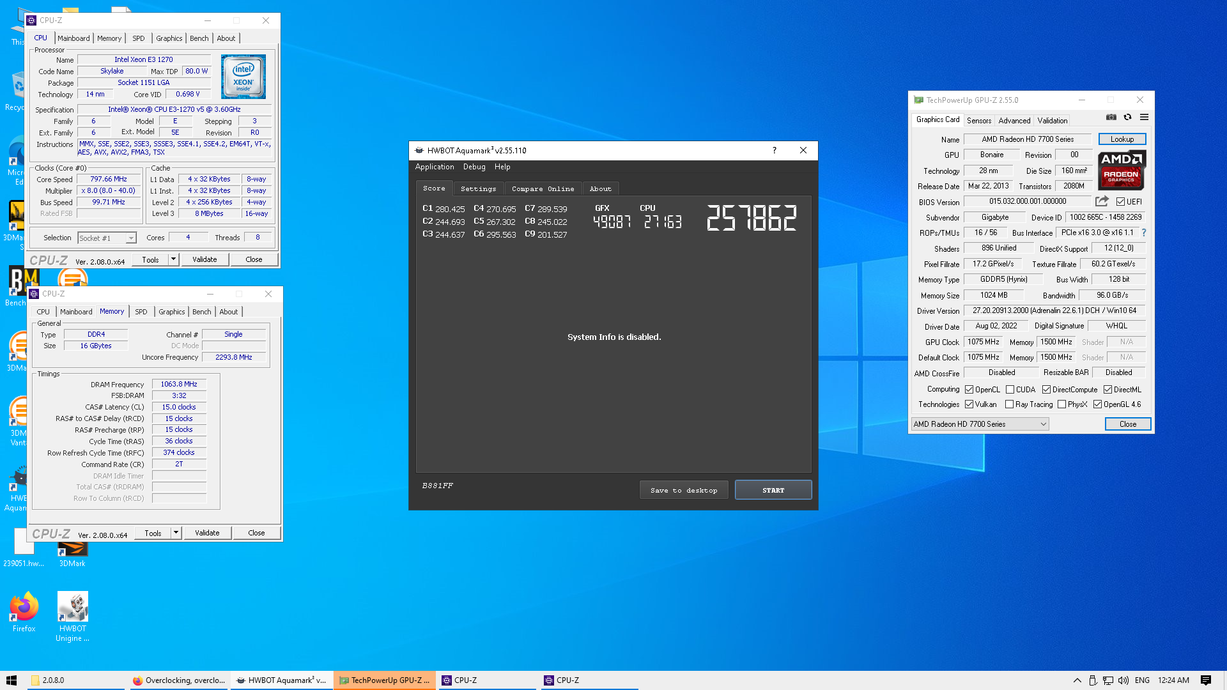Open the Validation tab in GPU-Z

tap(1052, 120)
